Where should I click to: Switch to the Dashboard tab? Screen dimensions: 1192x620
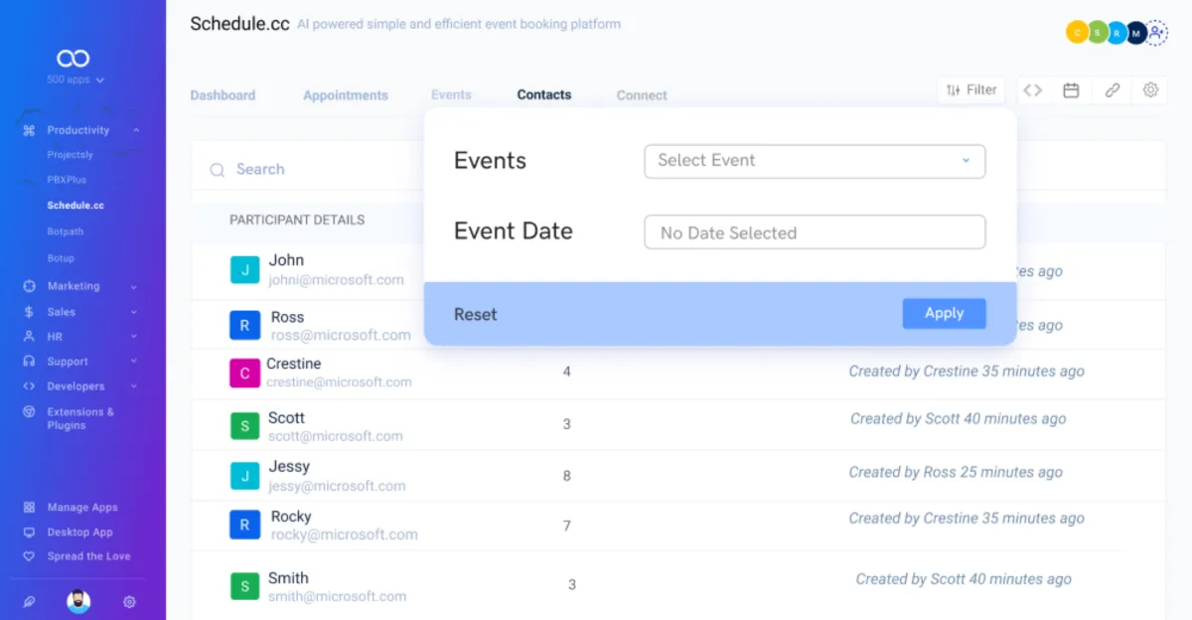point(223,95)
